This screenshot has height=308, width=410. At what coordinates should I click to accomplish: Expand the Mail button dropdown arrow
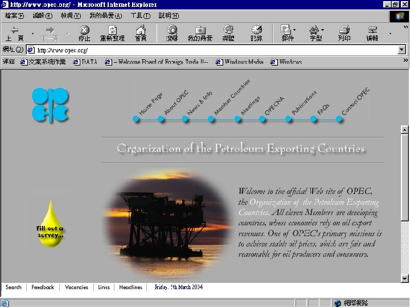pyautogui.click(x=295, y=30)
